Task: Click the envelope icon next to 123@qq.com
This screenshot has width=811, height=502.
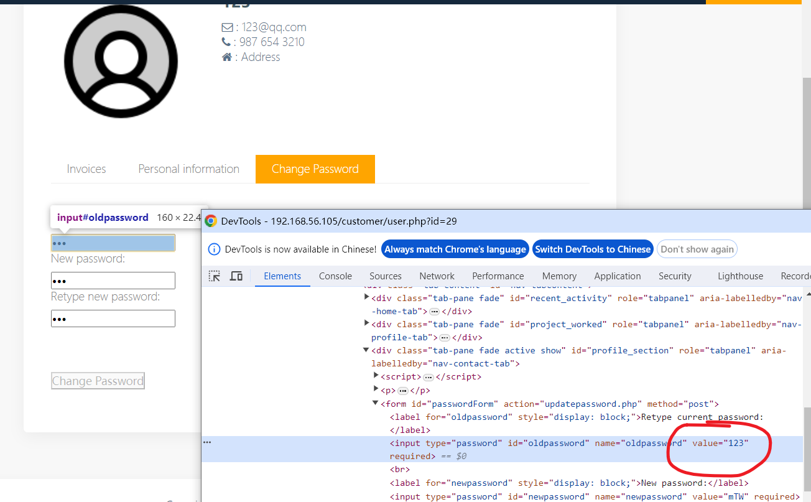Action: (227, 27)
